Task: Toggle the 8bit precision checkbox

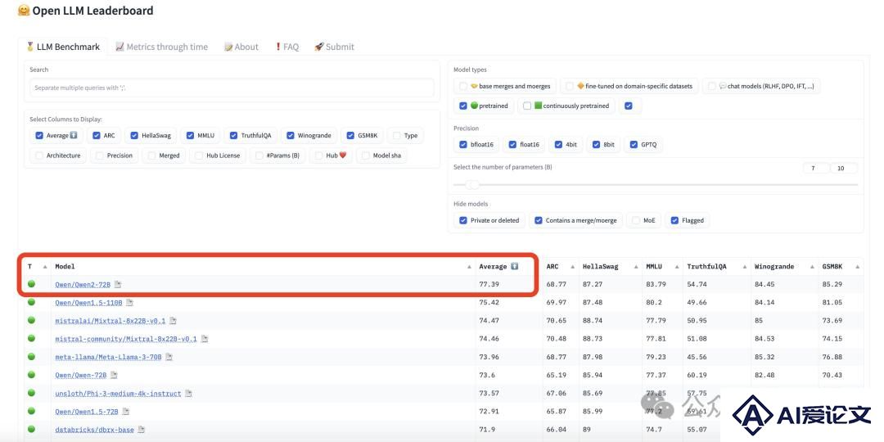Action: (x=596, y=144)
